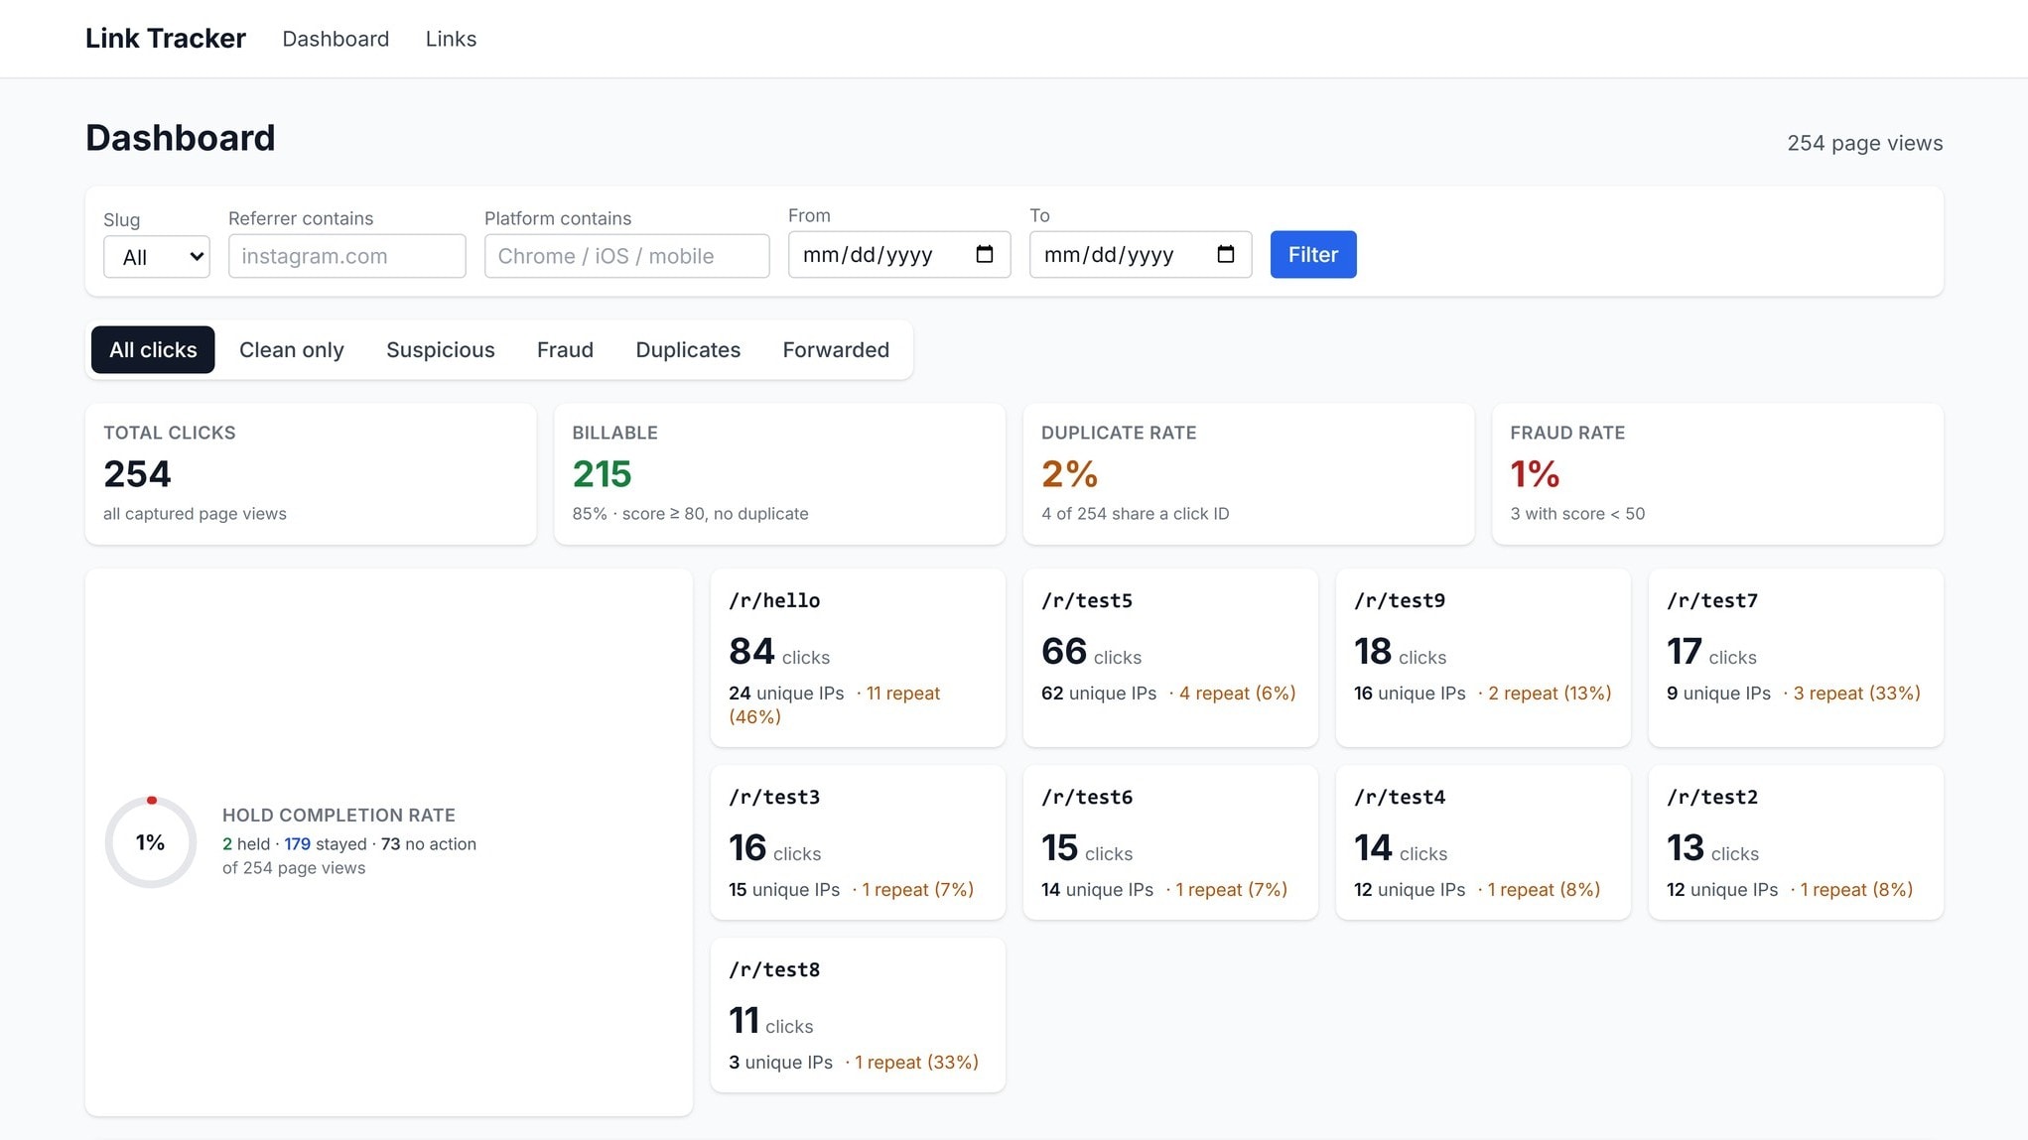Click the Link Tracker logo title
The image size is (2028, 1140).
click(x=166, y=39)
